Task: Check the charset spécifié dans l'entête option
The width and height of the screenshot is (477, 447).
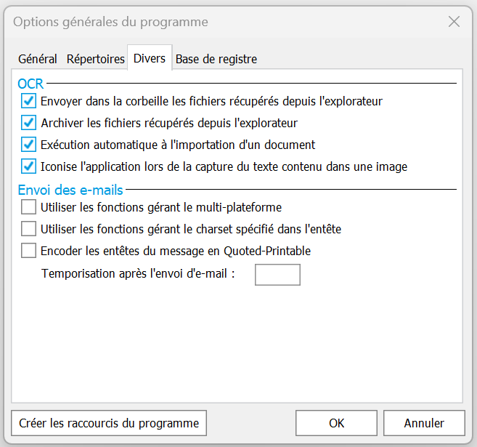Action: pyautogui.click(x=29, y=229)
